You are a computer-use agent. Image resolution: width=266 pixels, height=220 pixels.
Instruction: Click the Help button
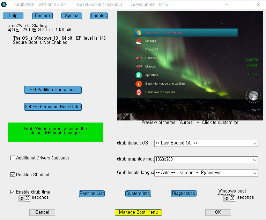pyautogui.click(x=13, y=16)
